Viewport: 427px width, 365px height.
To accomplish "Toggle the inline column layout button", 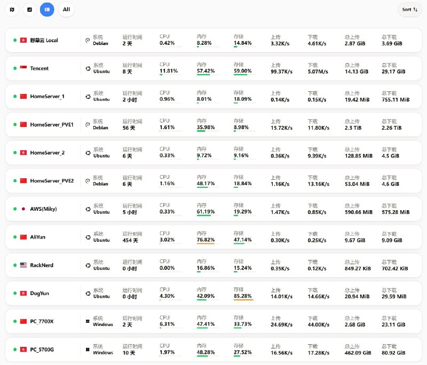I will (x=47, y=9).
